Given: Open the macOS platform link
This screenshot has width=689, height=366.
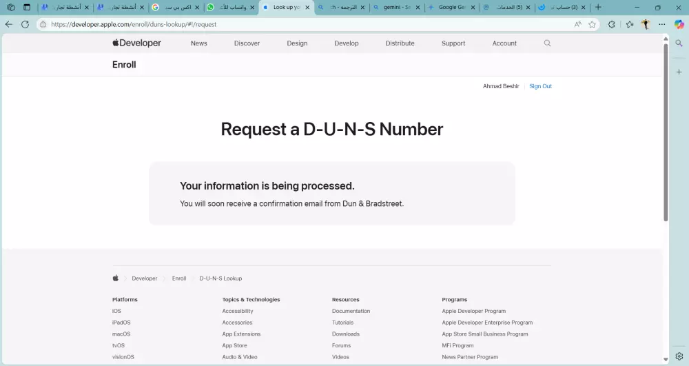Looking at the screenshot, I should coord(121,334).
